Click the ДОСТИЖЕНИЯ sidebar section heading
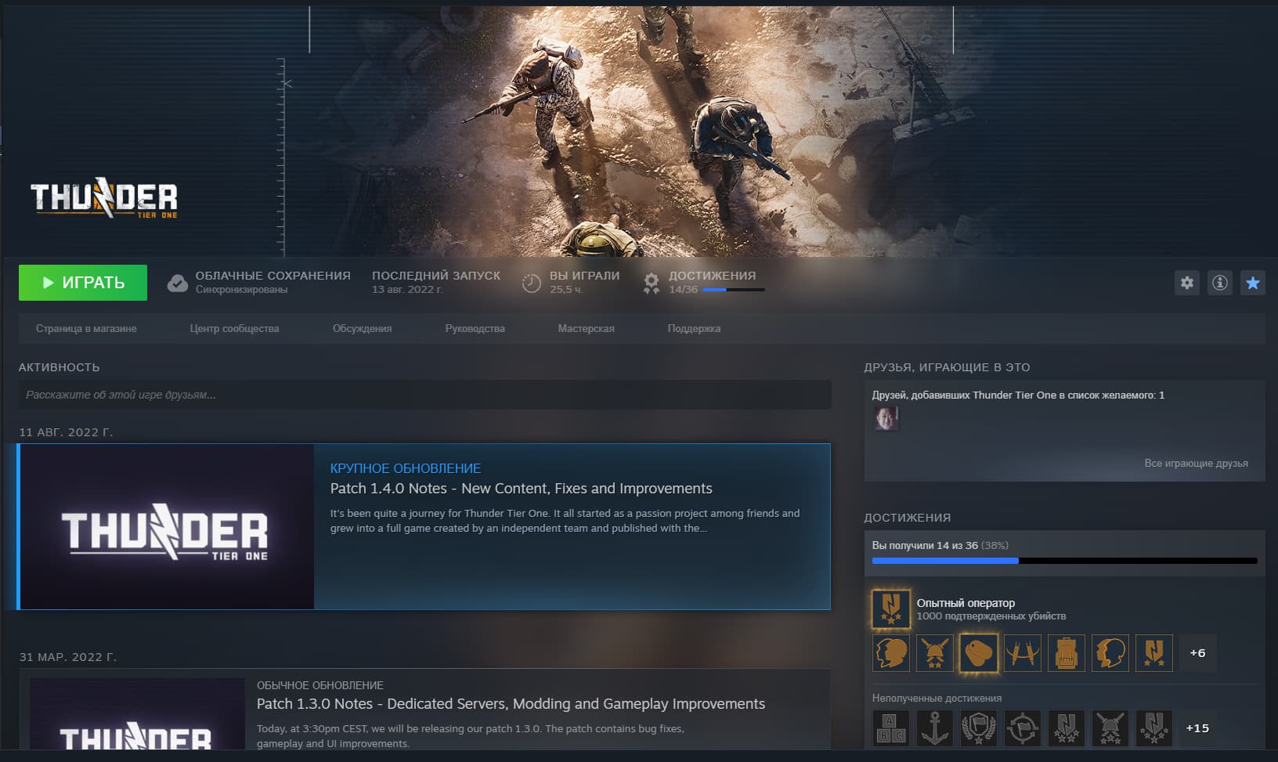This screenshot has width=1278, height=762. (907, 518)
